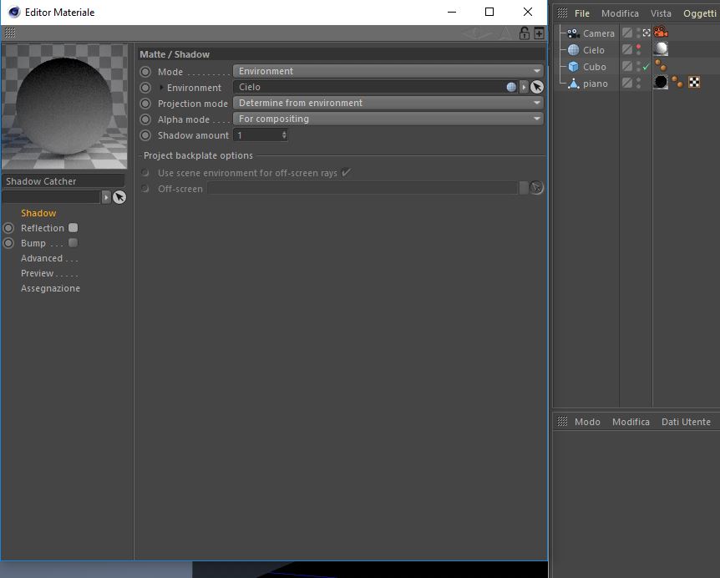Click the pick-object cursor icon under Shadow Catcher
The height and width of the screenshot is (578, 720).
pos(119,197)
